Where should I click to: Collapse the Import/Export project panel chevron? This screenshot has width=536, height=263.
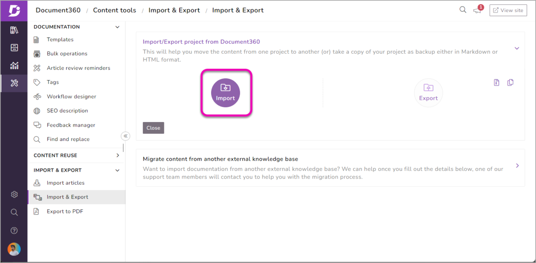516,48
